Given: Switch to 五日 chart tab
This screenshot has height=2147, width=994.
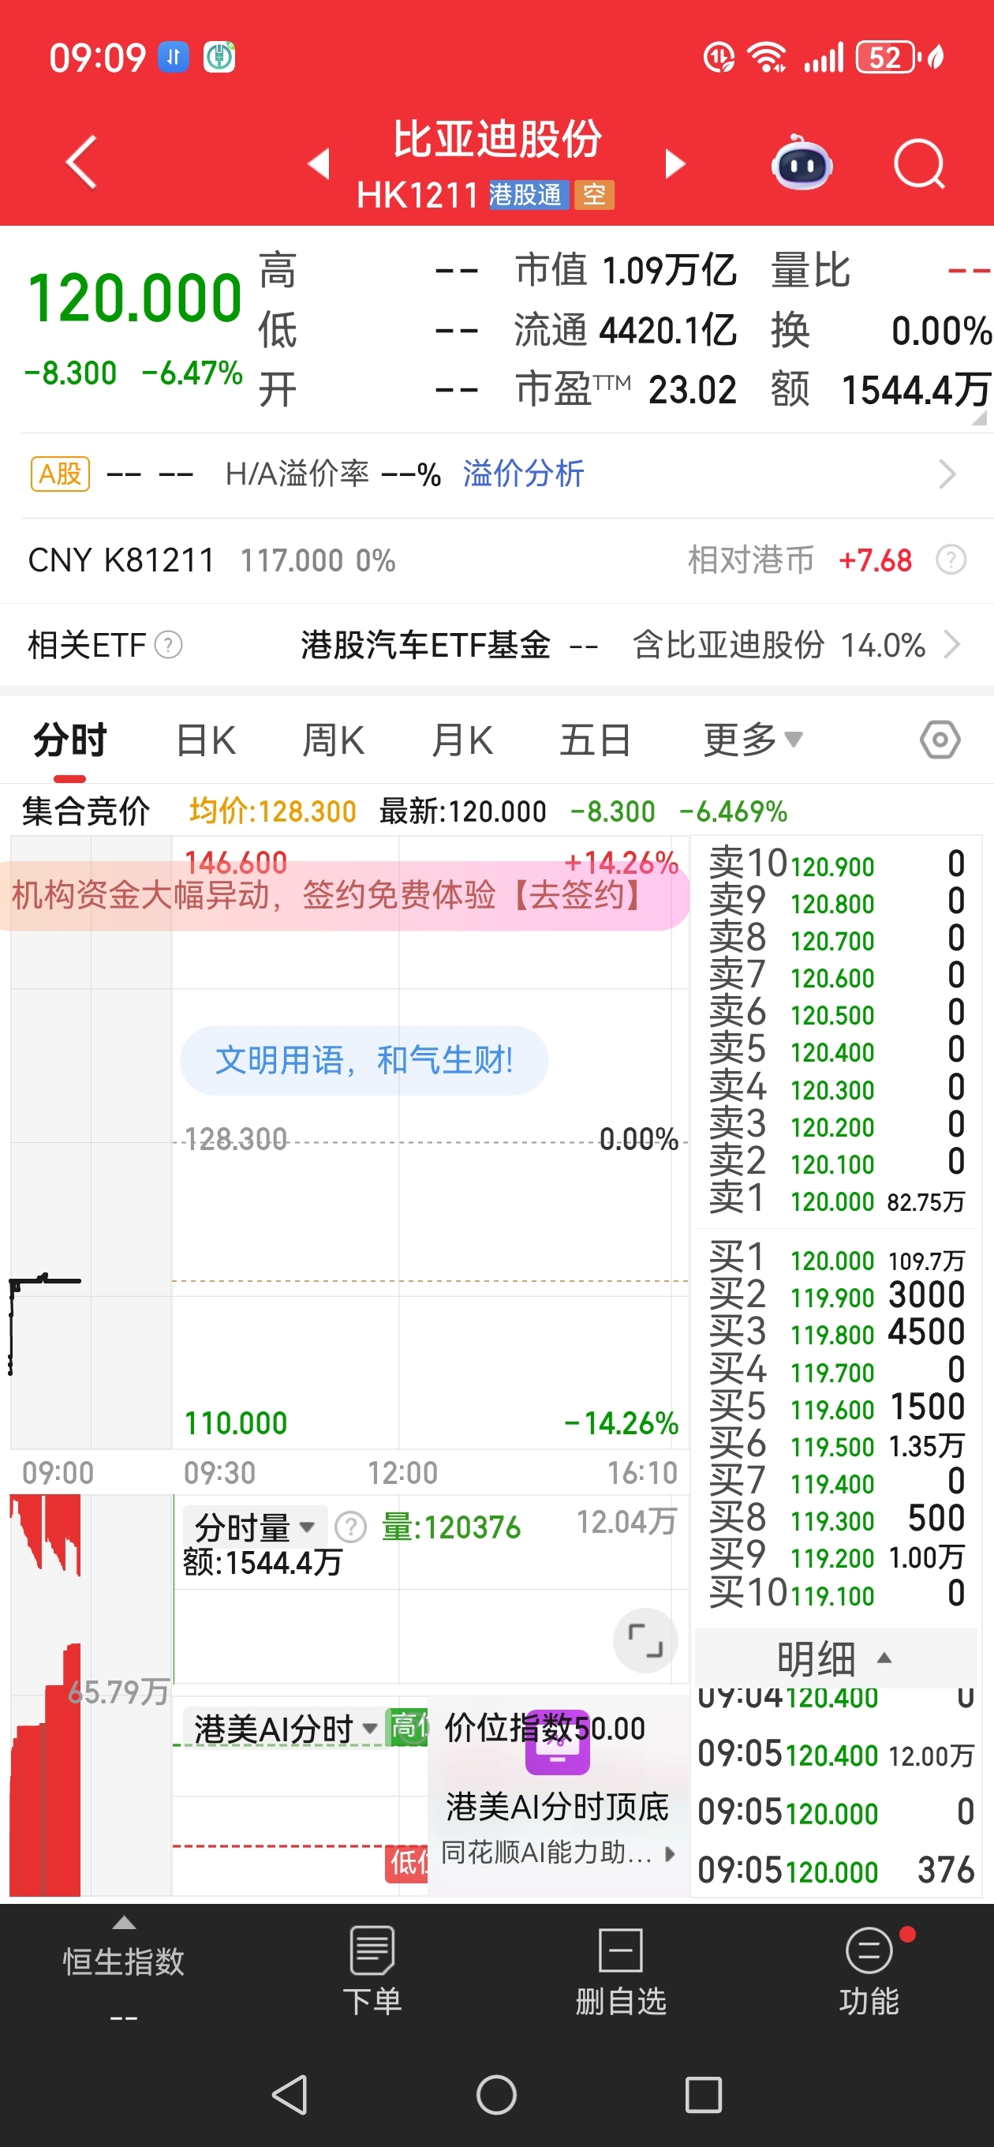Looking at the screenshot, I should (x=595, y=740).
